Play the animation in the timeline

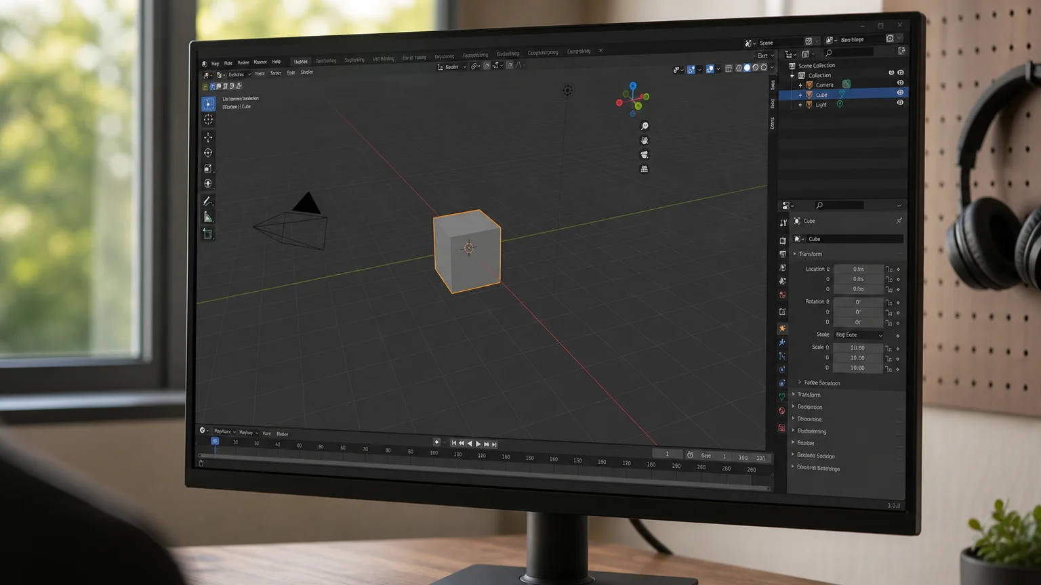pyautogui.click(x=478, y=444)
